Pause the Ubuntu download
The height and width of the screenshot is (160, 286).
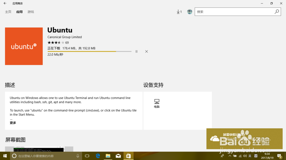point(136,52)
